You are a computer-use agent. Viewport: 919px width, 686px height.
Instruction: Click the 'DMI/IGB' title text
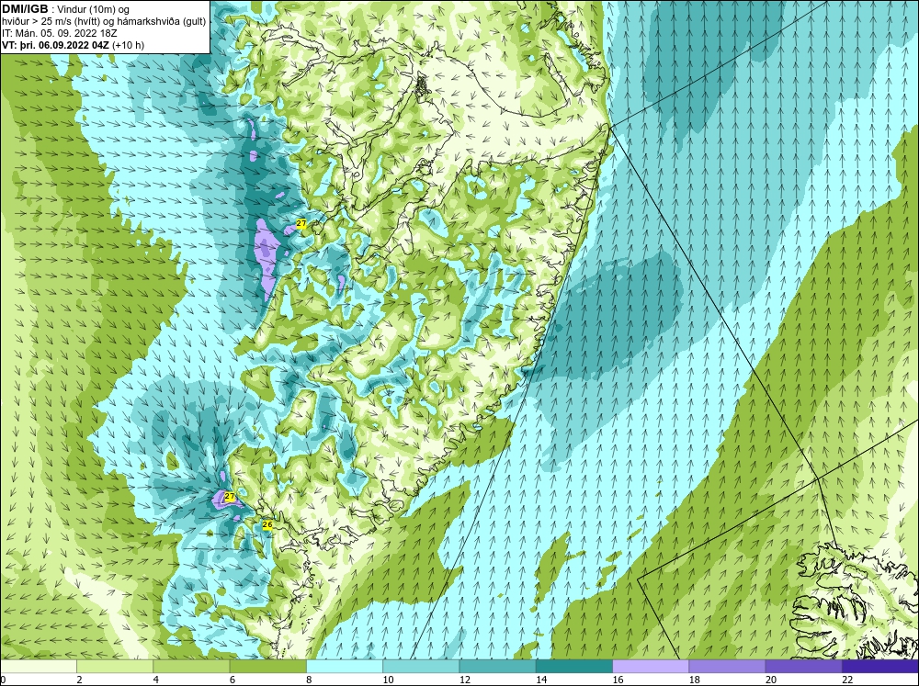pyautogui.click(x=25, y=9)
